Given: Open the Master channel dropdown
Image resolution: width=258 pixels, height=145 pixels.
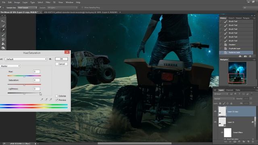Looking at the screenshot, I should click(10, 66).
